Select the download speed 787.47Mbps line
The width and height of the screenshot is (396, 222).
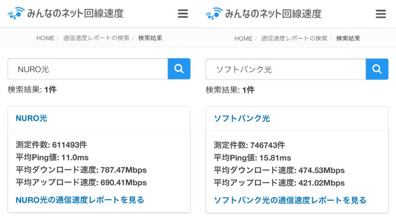[81, 170]
